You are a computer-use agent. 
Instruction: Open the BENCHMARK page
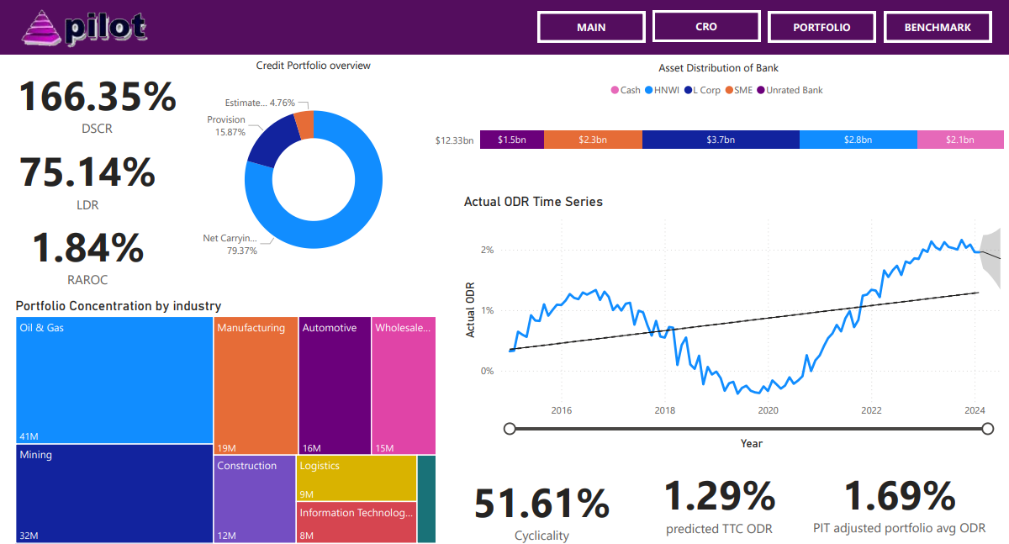938,27
